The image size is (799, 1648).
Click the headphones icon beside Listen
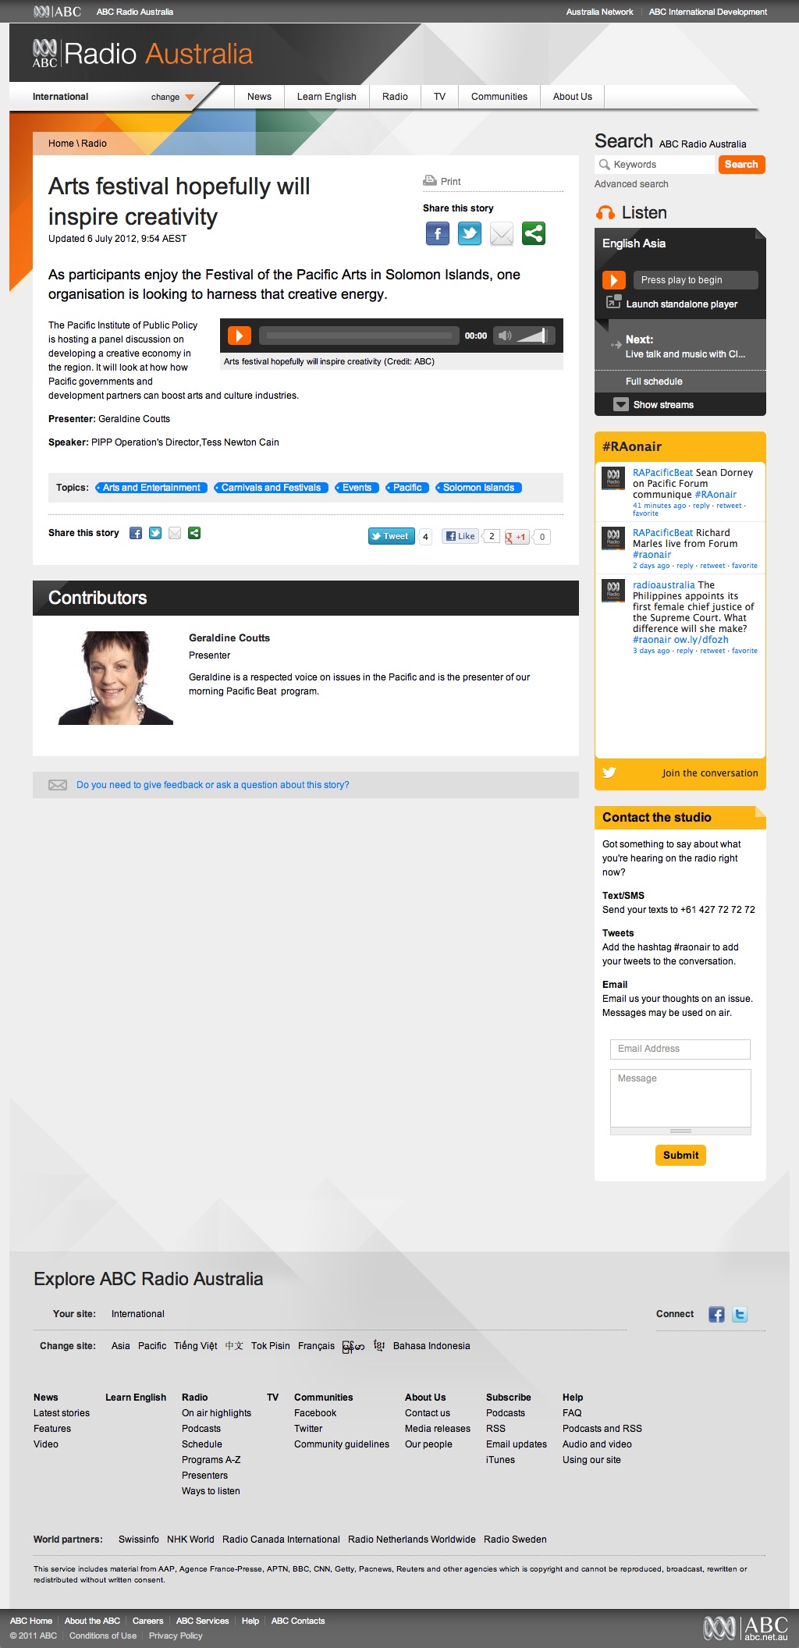(x=605, y=213)
